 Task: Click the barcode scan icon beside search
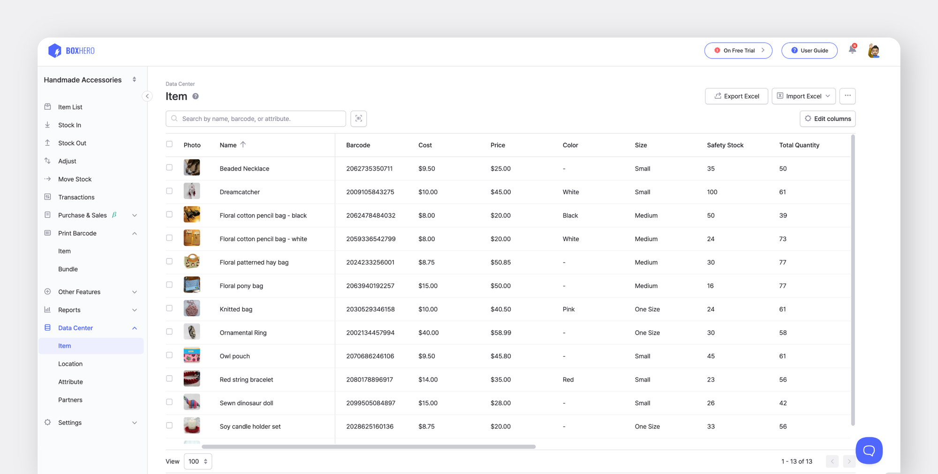point(358,118)
